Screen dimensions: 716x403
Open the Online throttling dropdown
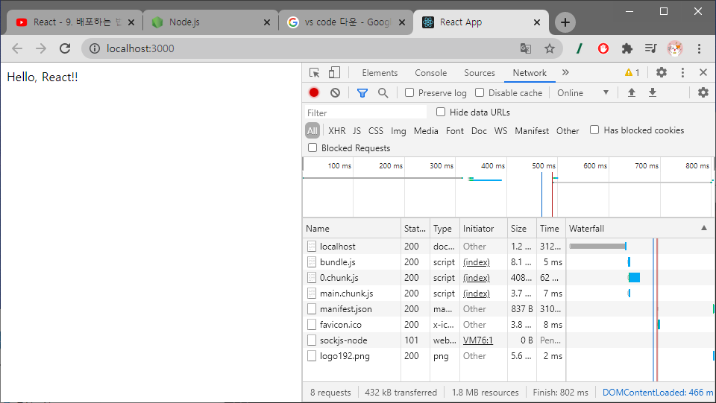pyautogui.click(x=583, y=93)
